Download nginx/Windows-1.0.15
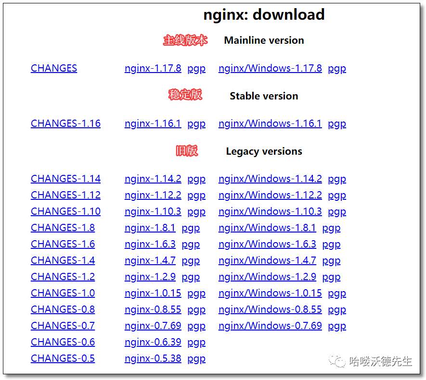The image size is (426, 380). pos(270,294)
